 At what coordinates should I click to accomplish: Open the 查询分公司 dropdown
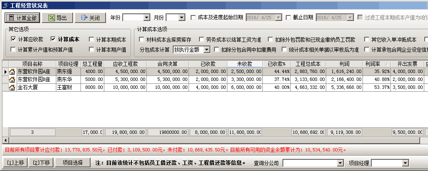(x=340, y=163)
